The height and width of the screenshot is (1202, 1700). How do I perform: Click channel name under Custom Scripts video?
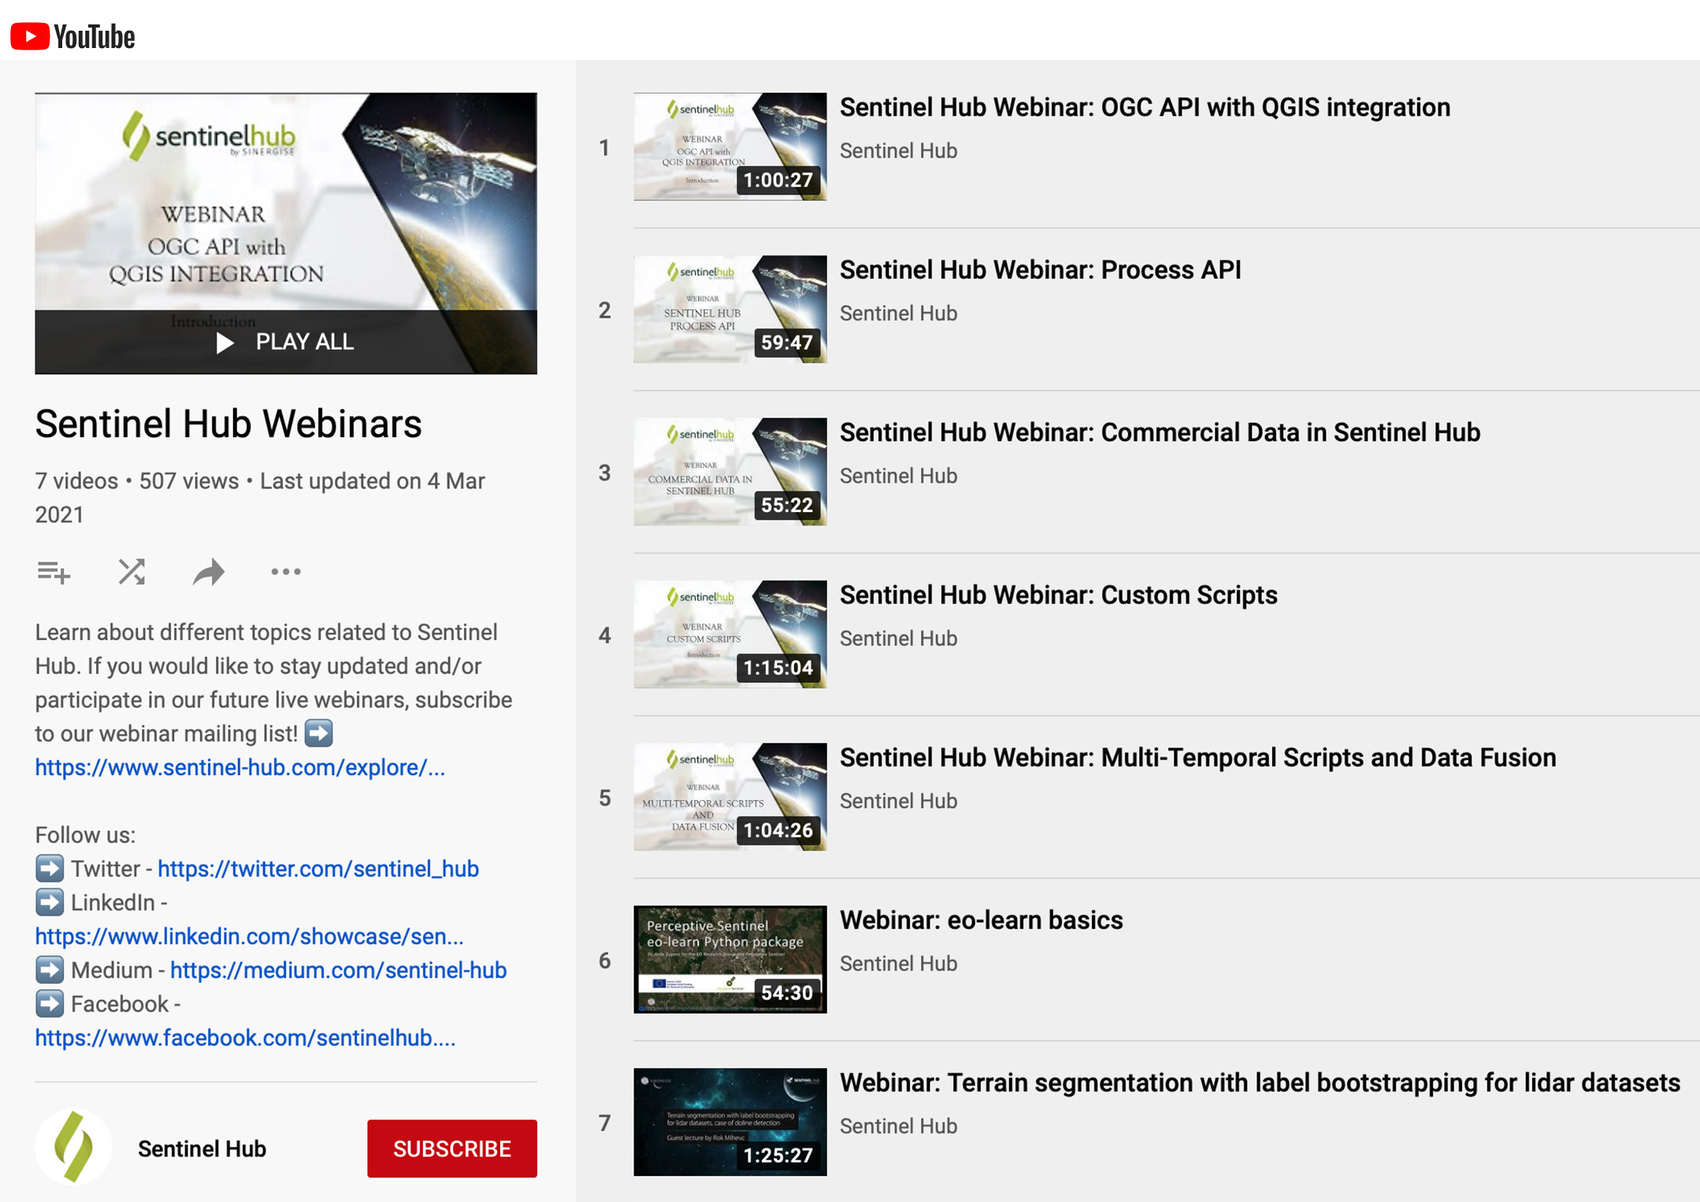(x=898, y=638)
